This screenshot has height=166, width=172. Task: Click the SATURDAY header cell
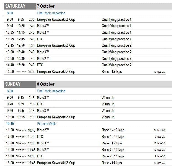[x=16, y=6]
